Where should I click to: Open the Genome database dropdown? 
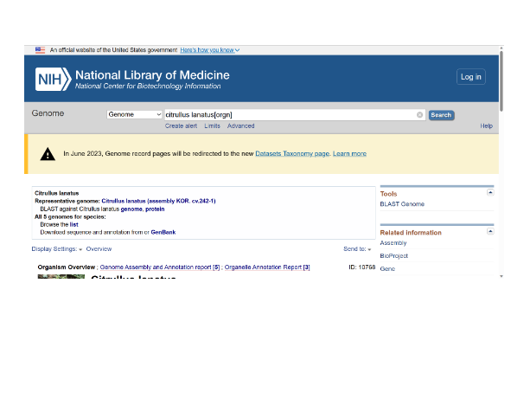[x=134, y=114]
